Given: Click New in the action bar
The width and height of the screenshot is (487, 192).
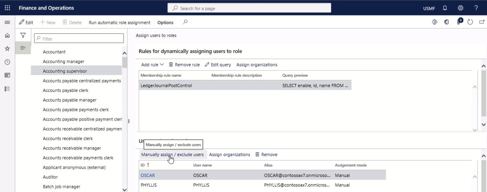Looking at the screenshot, I should click(x=48, y=22).
